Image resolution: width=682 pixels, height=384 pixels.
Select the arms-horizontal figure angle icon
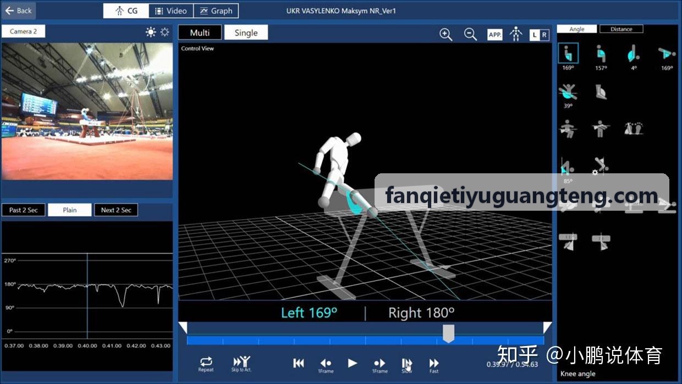pyautogui.click(x=601, y=129)
